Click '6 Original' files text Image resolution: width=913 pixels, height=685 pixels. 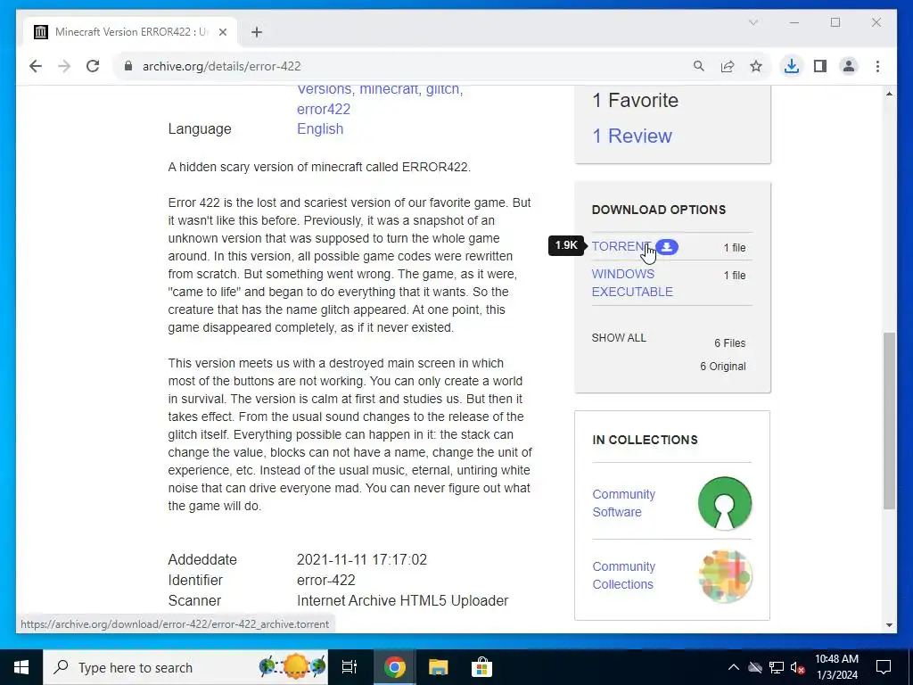coord(722,367)
